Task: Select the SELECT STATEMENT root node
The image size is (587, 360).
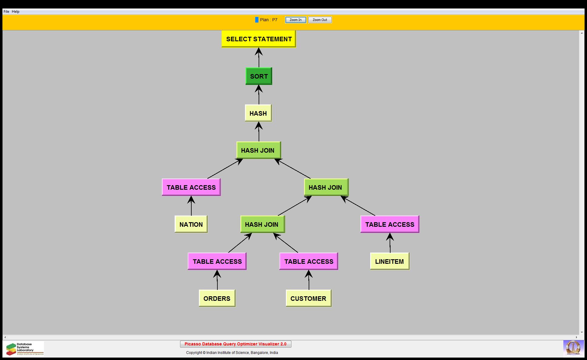Action: [259, 39]
